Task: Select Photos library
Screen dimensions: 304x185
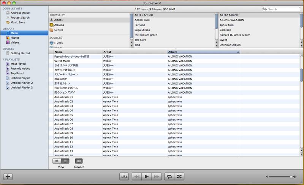Action: pyautogui.click(x=15, y=38)
